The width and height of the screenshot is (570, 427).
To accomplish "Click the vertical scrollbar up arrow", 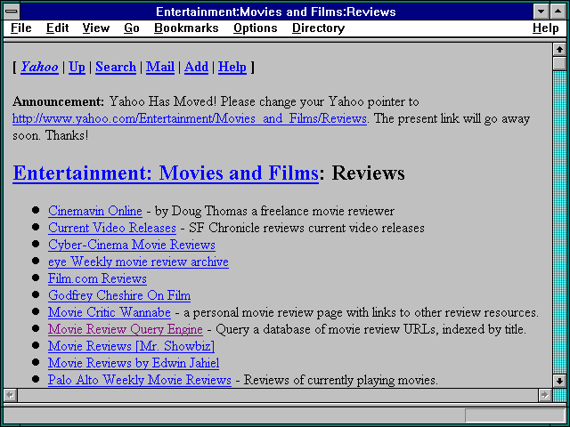I will [x=559, y=50].
